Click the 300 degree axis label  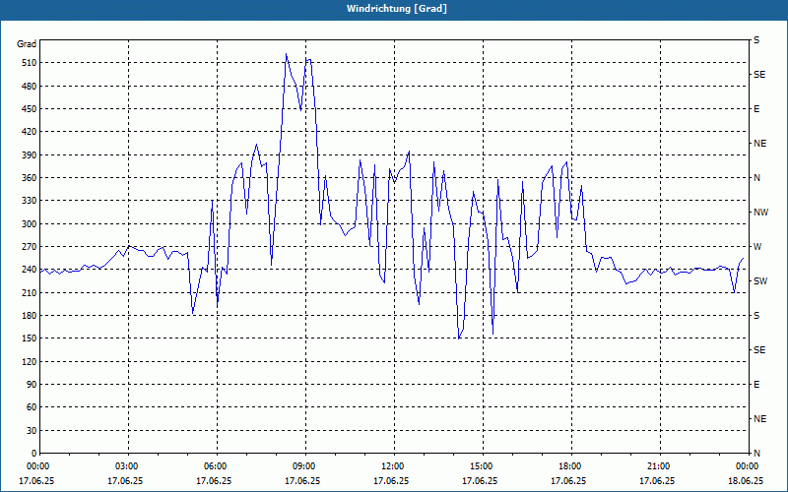pos(30,224)
